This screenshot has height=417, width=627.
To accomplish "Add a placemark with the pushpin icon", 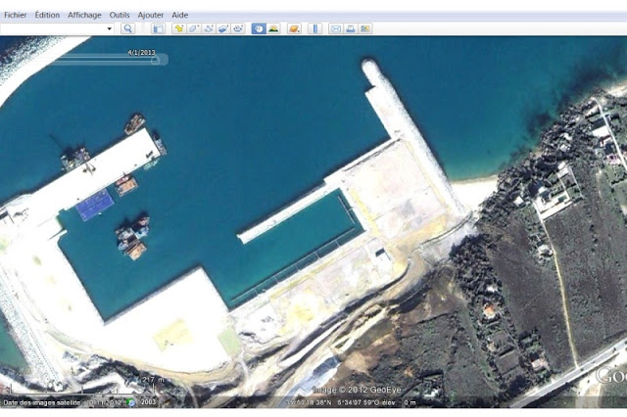I will pyautogui.click(x=179, y=29).
